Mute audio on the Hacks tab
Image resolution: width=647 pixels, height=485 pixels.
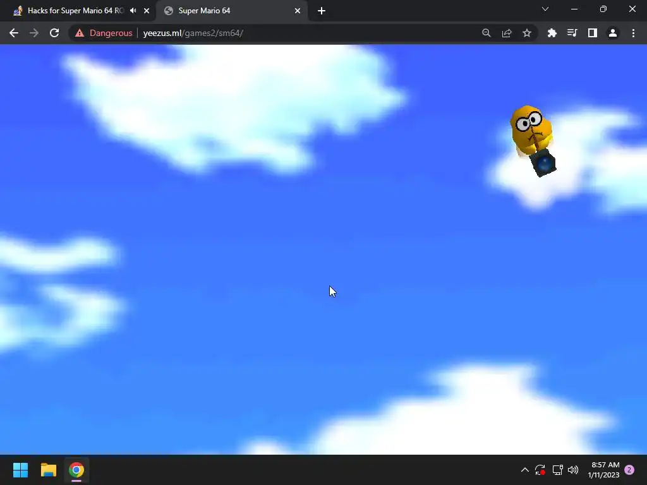pyautogui.click(x=133, y=11)
